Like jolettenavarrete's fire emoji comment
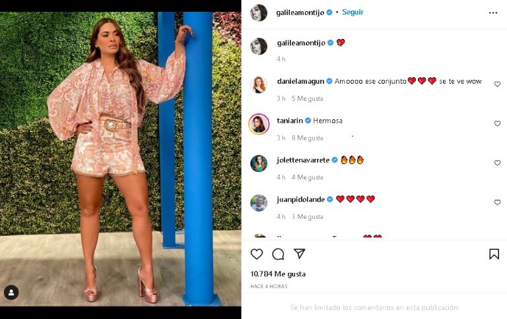This screenshot has height=319, width=507. (x=497, y=163)
